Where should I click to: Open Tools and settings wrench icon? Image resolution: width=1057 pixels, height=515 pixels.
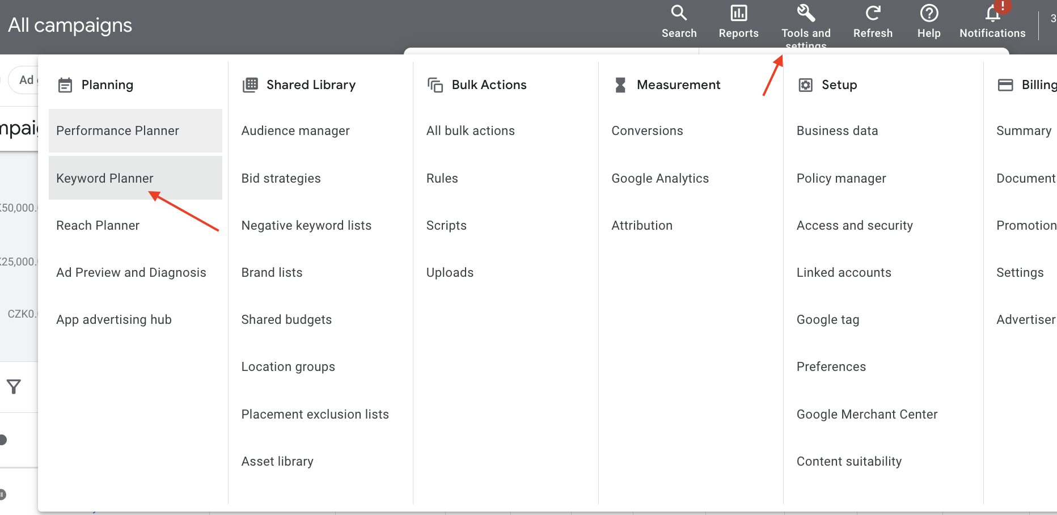click(x=806, y=13)
